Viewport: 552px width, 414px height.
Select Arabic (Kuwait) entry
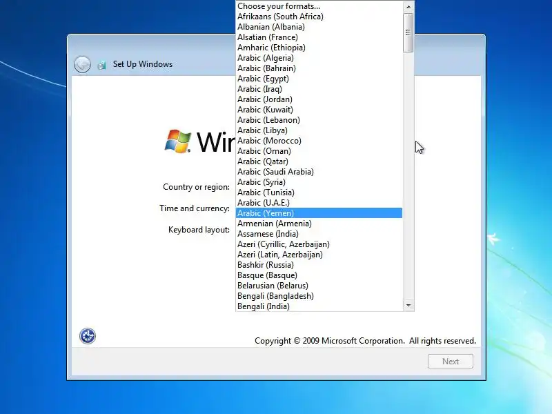(319, 110)
